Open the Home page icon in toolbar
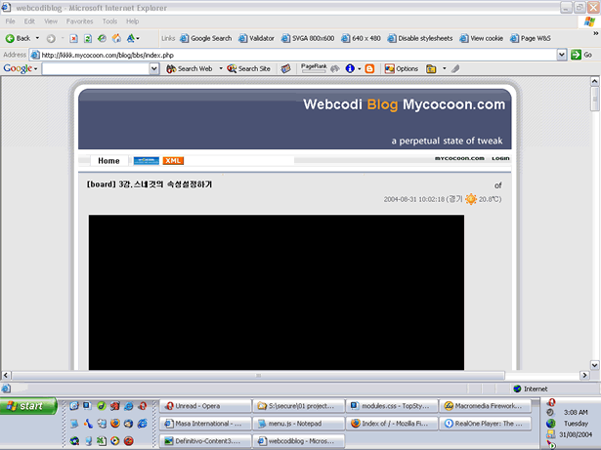The image size is (601, 450). click(x=116, y=38)
